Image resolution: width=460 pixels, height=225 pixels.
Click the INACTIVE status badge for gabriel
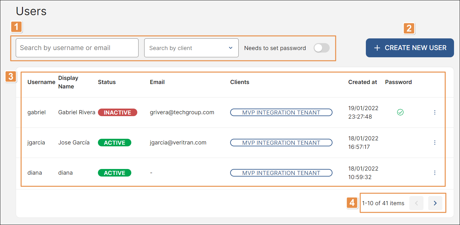(117, 112)
